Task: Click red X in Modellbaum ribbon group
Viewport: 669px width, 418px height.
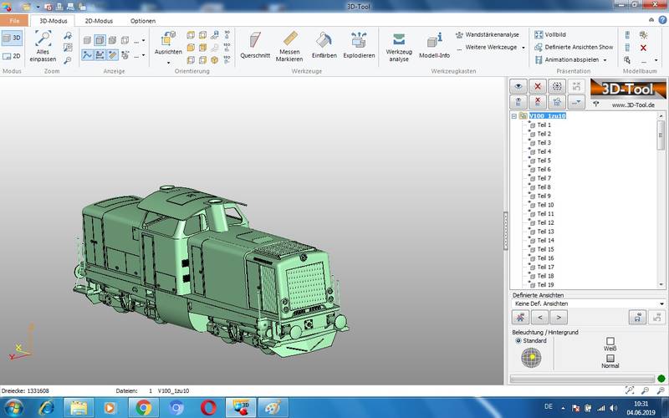Action: [x=643, y=48]
